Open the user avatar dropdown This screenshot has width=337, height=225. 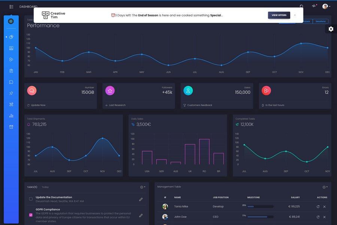click(x=325, y=6)
